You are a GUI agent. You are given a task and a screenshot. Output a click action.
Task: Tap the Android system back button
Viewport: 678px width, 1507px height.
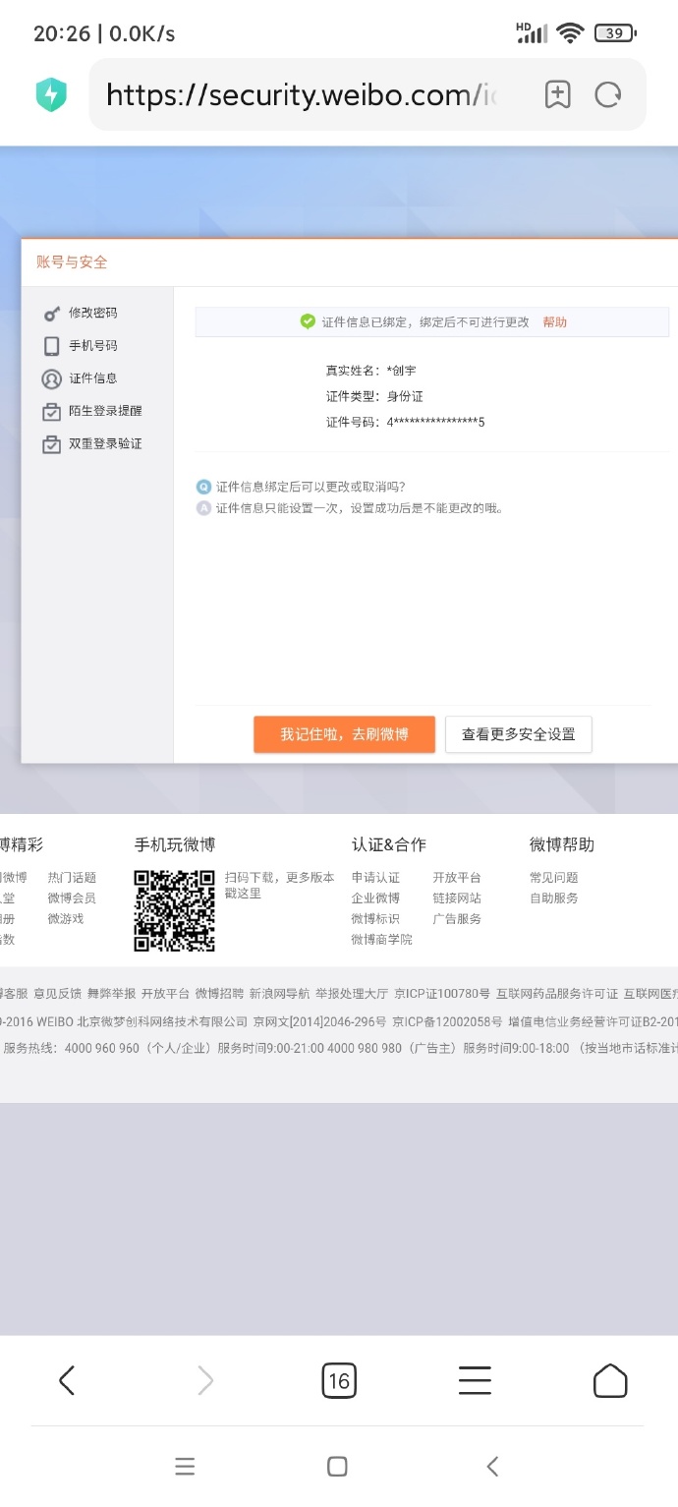click(x=492, y=1467)
